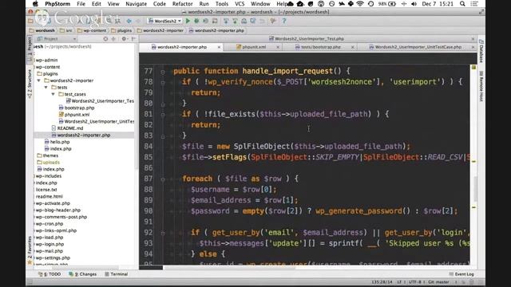Click the VCS commit changes icon

235,21
